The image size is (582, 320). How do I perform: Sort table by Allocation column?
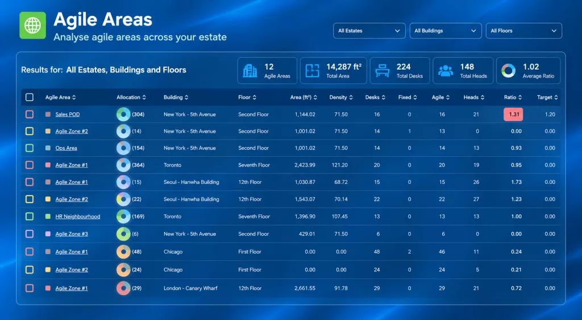coord(131,98)
